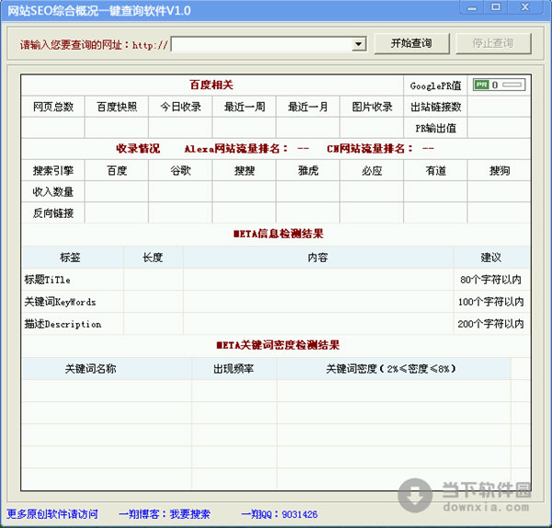This screenshot has width=552, height=528.
Task: Minimize the SEO query software window
Action: click(471, 8)
